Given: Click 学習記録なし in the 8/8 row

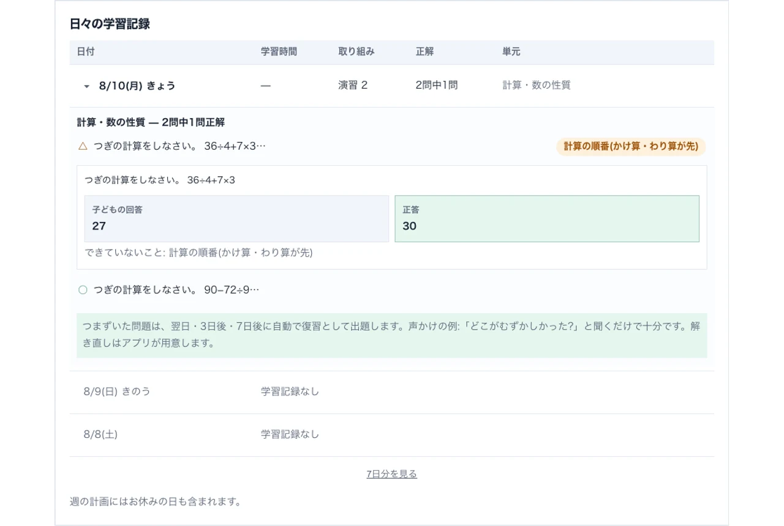Looking at the screenshot, I should (290, 434).
